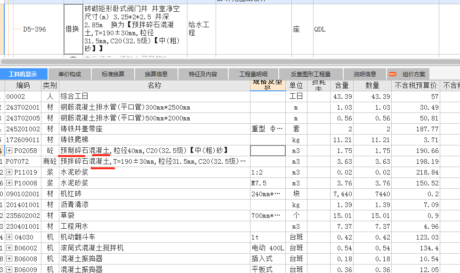Viewport: 460px width, 273px height.
Task: Select the 工程用水 name cell
Action: 154,226
